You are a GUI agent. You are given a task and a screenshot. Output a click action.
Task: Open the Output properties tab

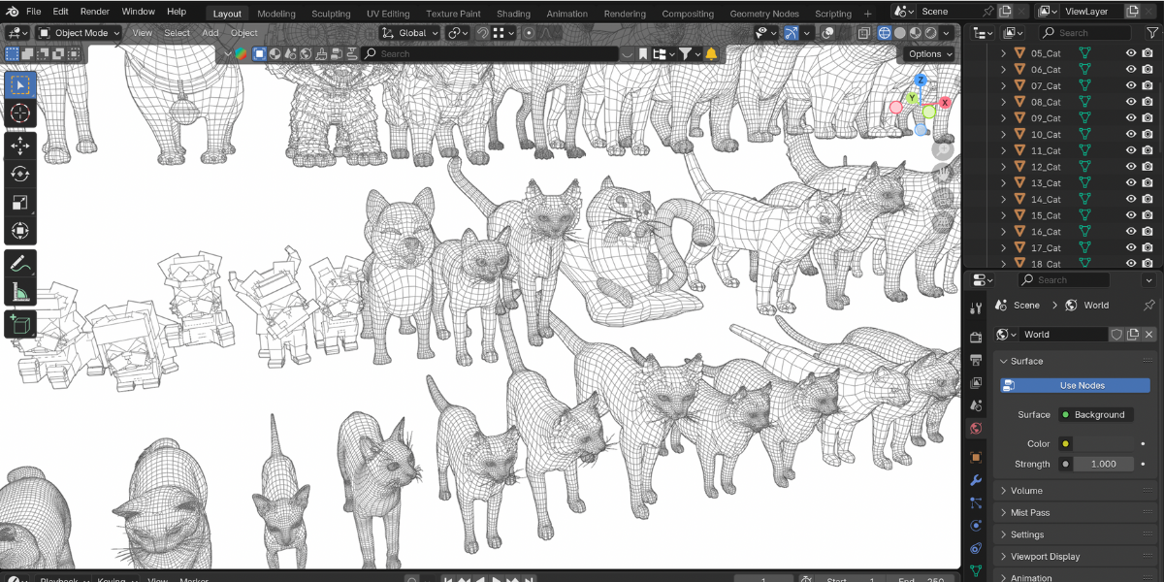click(x=976, y=360)
